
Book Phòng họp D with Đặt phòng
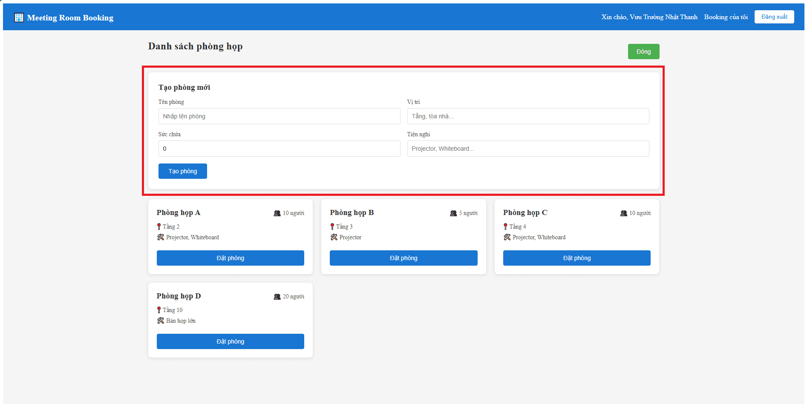(x=230, y=341)
